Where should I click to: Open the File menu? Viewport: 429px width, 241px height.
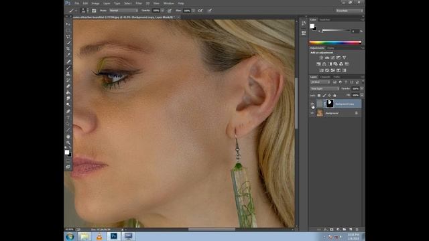tap(77, 3)
